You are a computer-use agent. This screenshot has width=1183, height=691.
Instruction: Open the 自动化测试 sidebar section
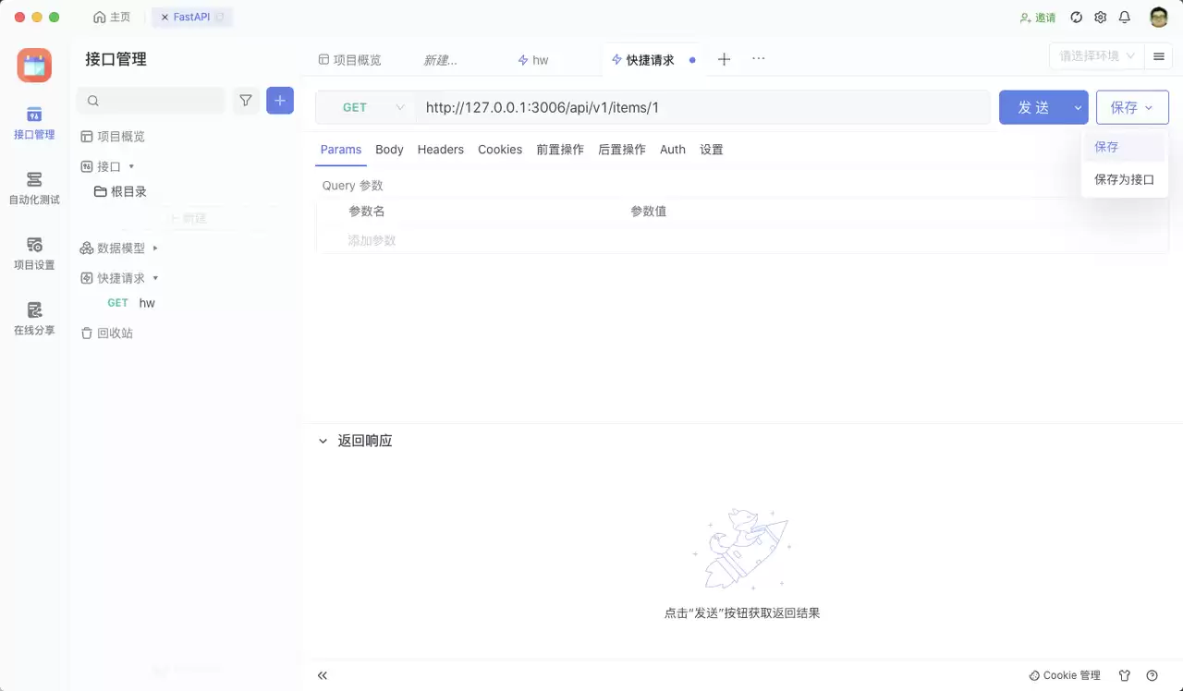click(x=34, y=188)
